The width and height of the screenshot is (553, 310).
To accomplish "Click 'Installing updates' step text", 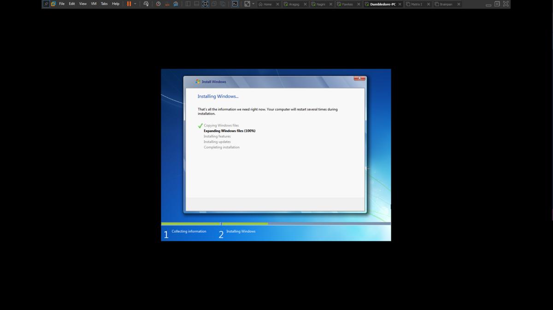I will pos(217,142).
